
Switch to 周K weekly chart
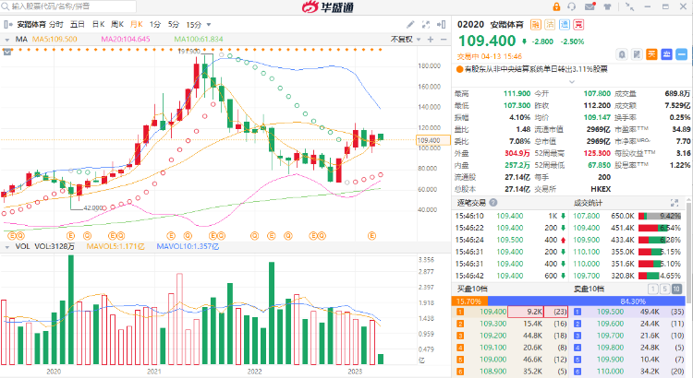coord(117,25)
